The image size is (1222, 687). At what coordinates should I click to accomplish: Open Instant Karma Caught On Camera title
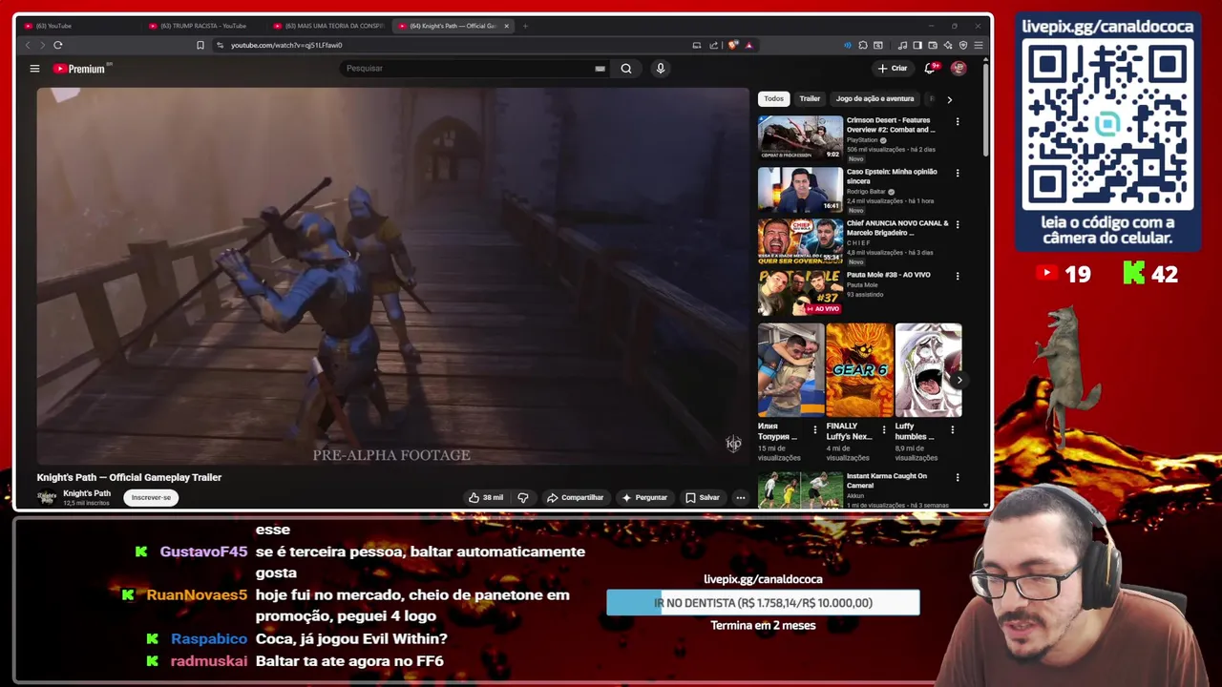887,480
